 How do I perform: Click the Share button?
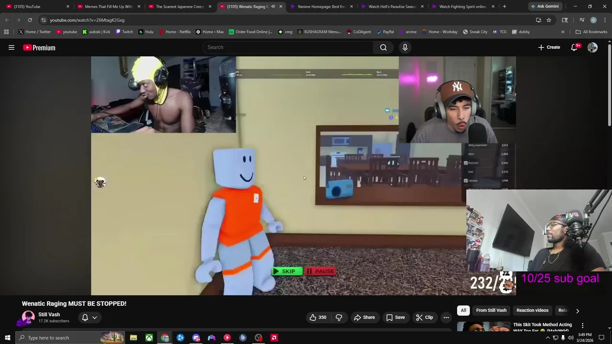364,317
